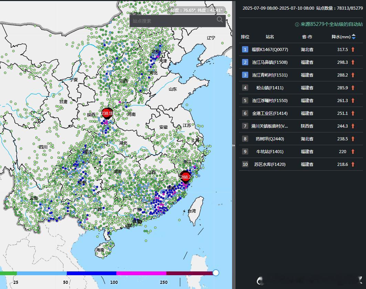
Task: Click the 辽宁 province label
Action: coord(211,38)
